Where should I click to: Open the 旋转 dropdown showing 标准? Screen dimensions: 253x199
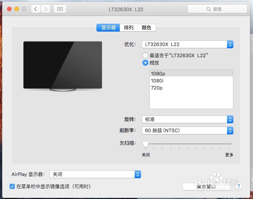tap(187, 120)
